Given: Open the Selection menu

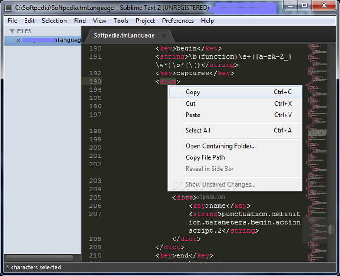Looking at the screenshot, I should click(54, 21).
